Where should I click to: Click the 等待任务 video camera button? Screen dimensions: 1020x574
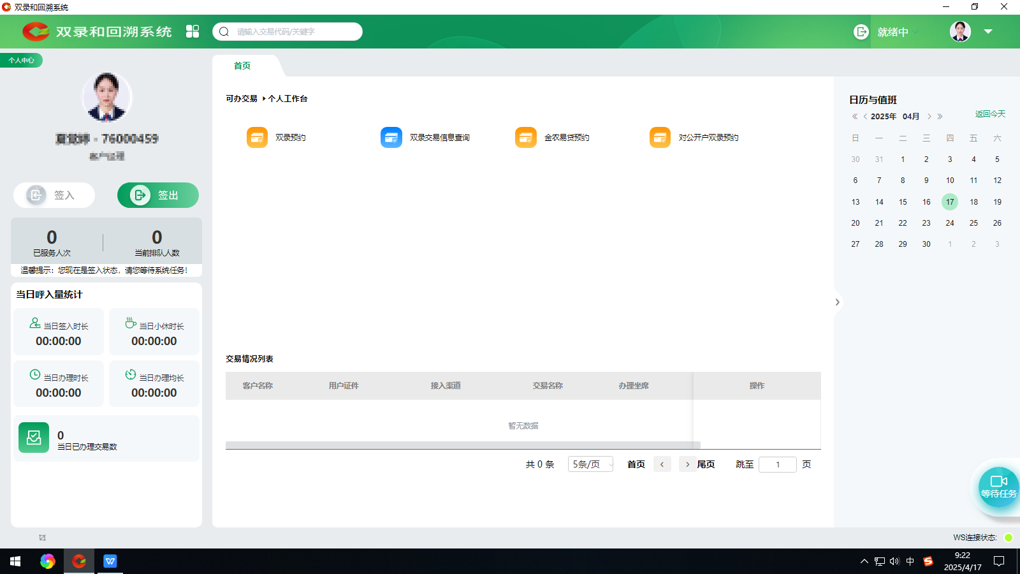998,486
